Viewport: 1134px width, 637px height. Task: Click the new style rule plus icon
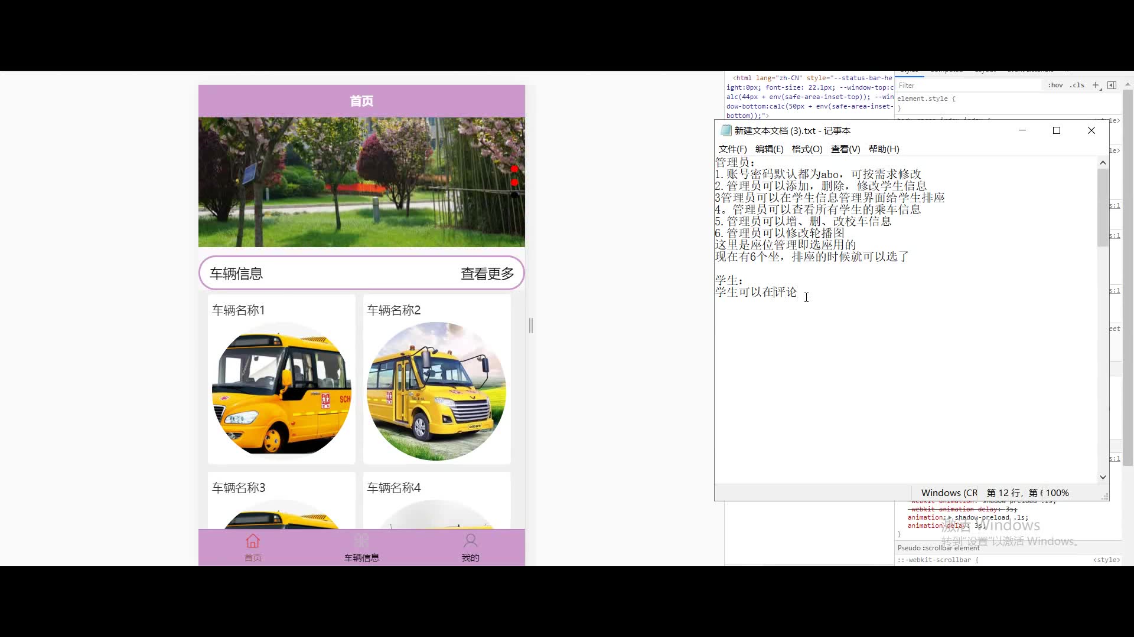click(1096, 86)
